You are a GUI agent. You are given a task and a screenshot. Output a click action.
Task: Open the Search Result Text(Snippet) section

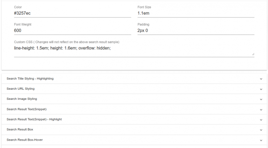(27, 110)
